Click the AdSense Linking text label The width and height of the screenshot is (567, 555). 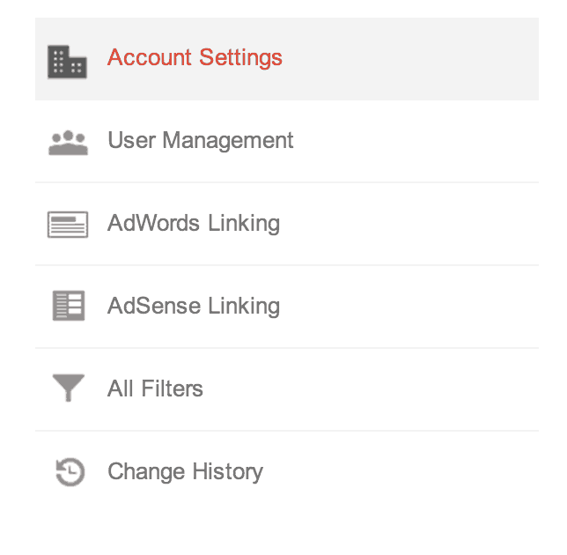click(x=194, y=306)
